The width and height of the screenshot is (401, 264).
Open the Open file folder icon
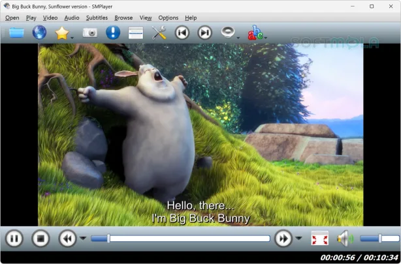pos(16,33)
